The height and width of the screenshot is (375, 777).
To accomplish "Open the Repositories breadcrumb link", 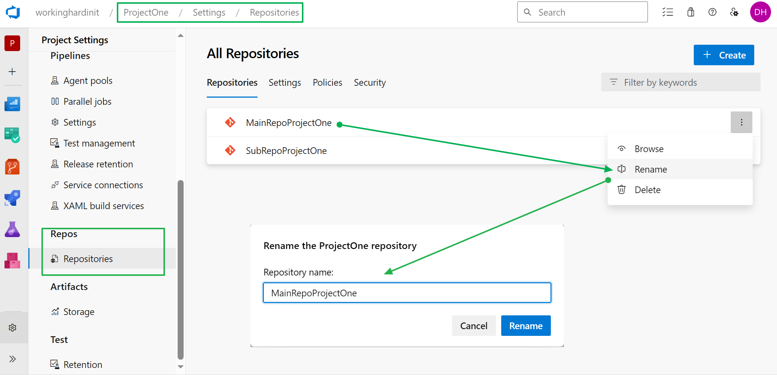I will coord(274,12).
